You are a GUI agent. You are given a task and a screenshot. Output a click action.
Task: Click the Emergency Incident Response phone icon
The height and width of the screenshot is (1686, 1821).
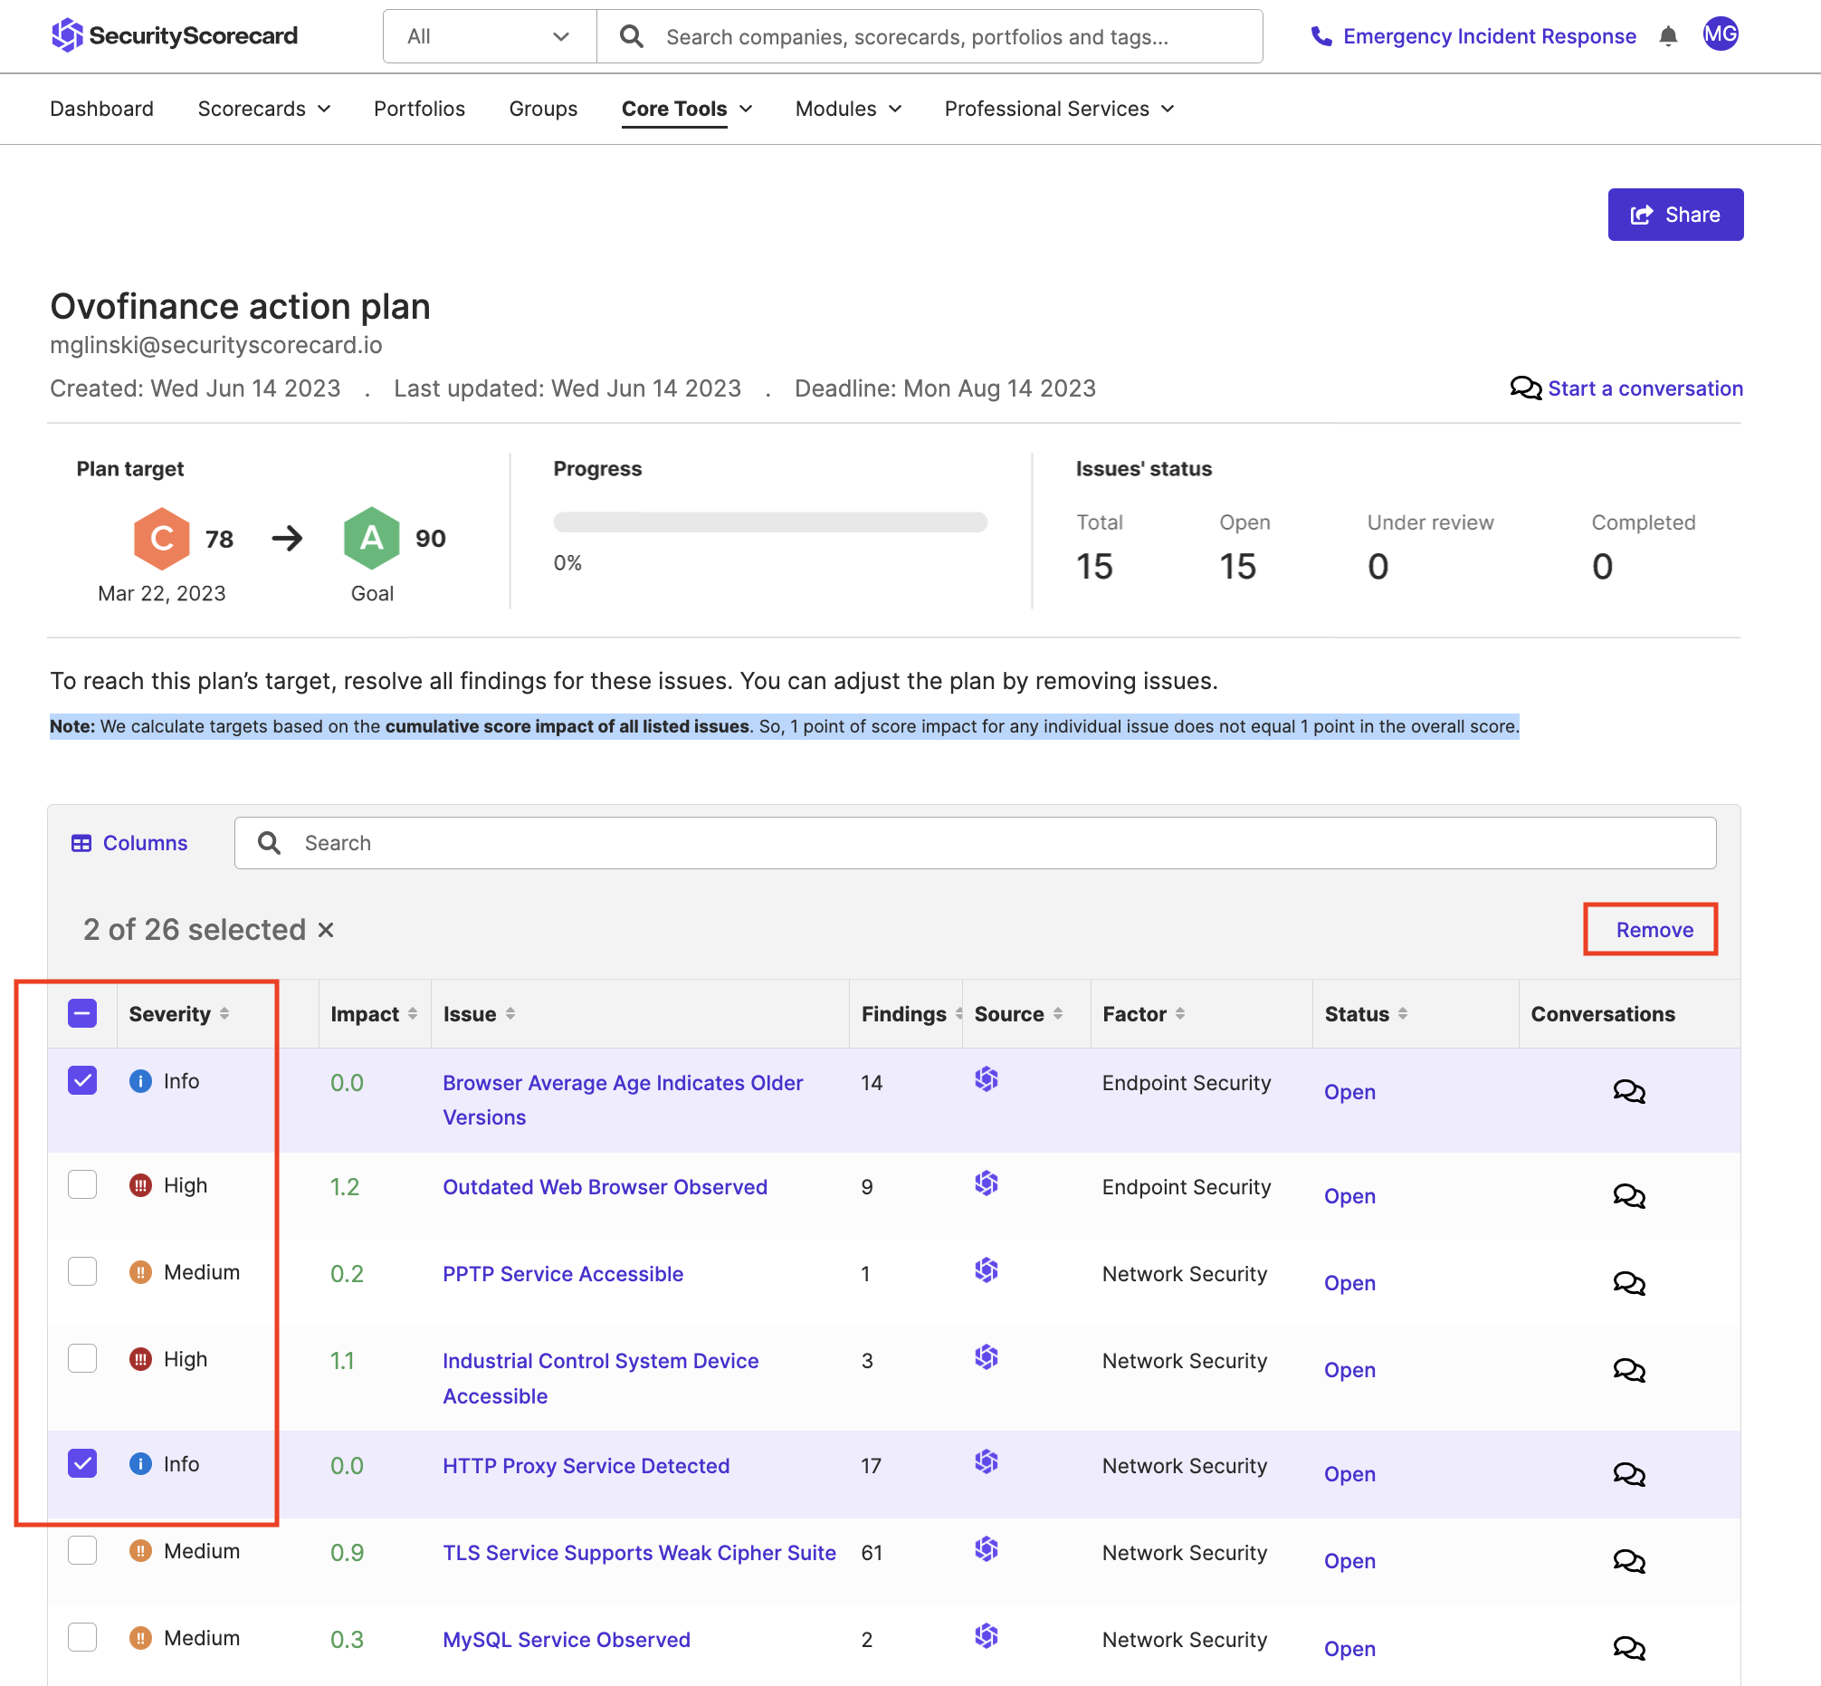1320,36
